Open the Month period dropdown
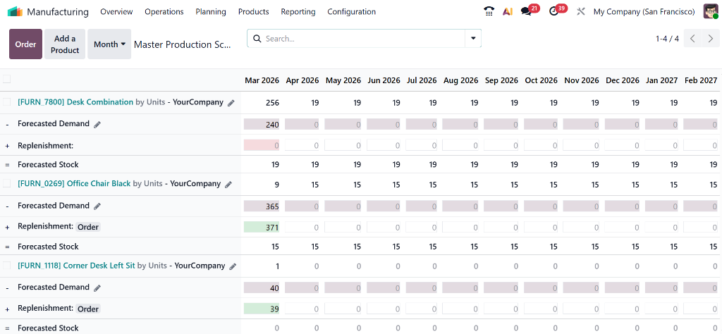This screenshot has width=722, height=334. tap(109, 44)
